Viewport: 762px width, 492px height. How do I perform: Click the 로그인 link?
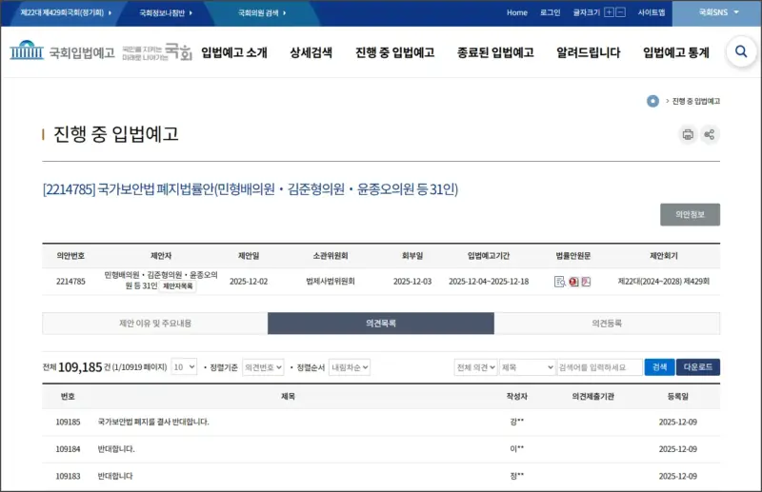pyautogui.click(x=551, y=12)
